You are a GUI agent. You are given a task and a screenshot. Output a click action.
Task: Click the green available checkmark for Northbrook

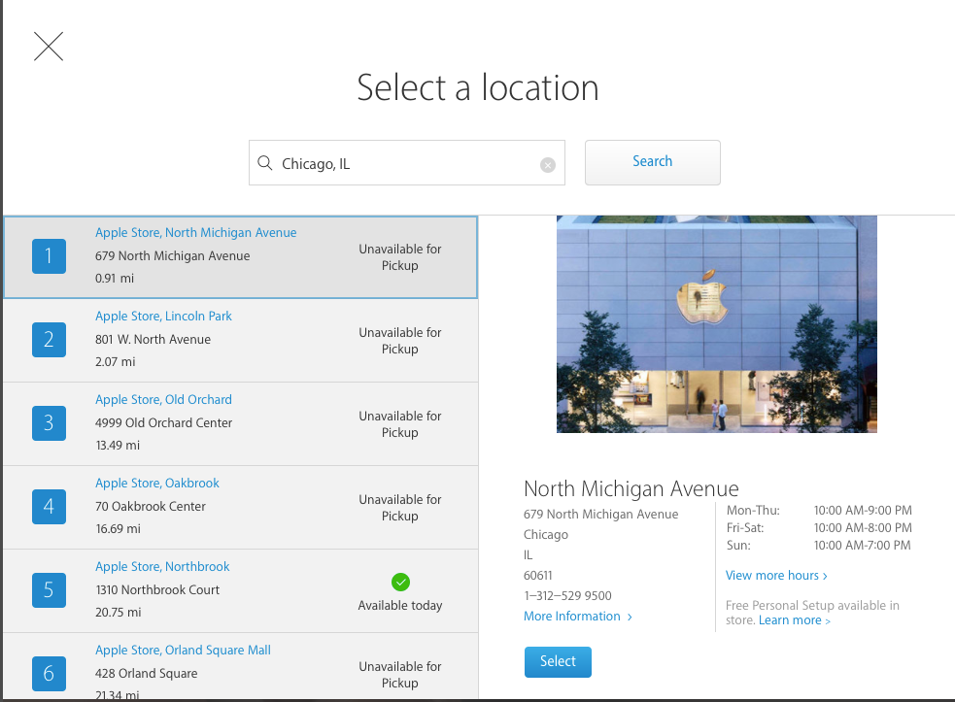pyautogui.click(x=401, y=582)
